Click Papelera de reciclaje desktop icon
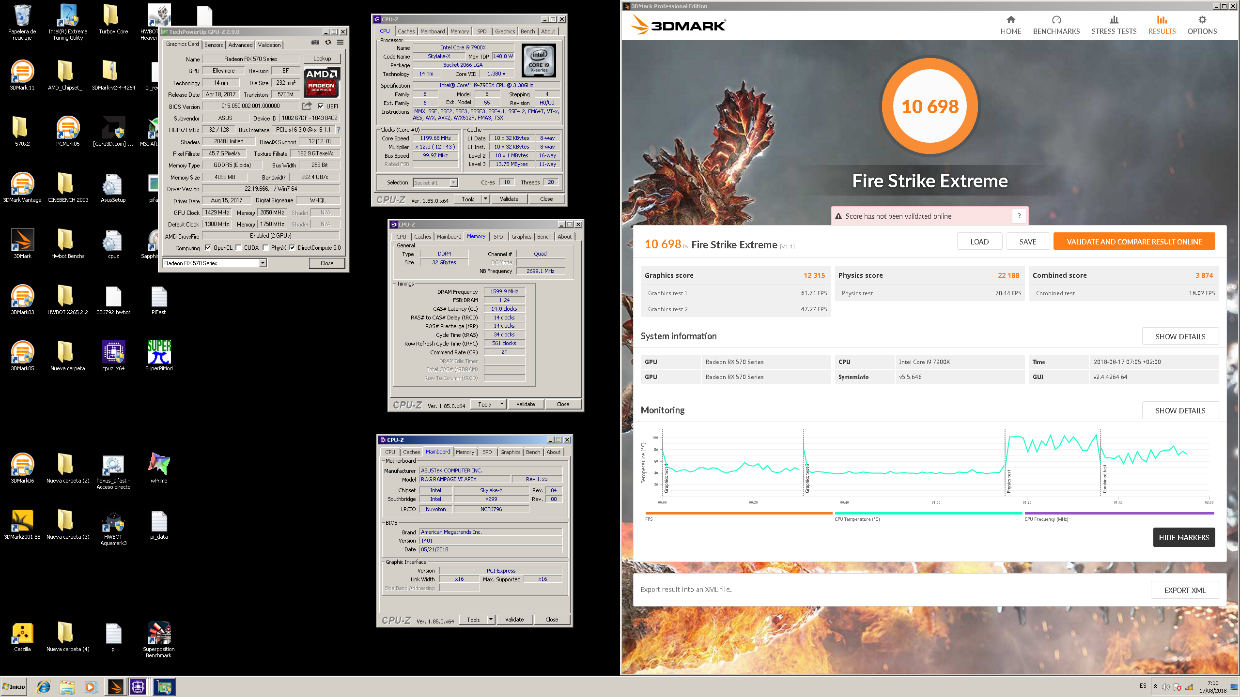 pyautogui.click(x=22, y=22)
